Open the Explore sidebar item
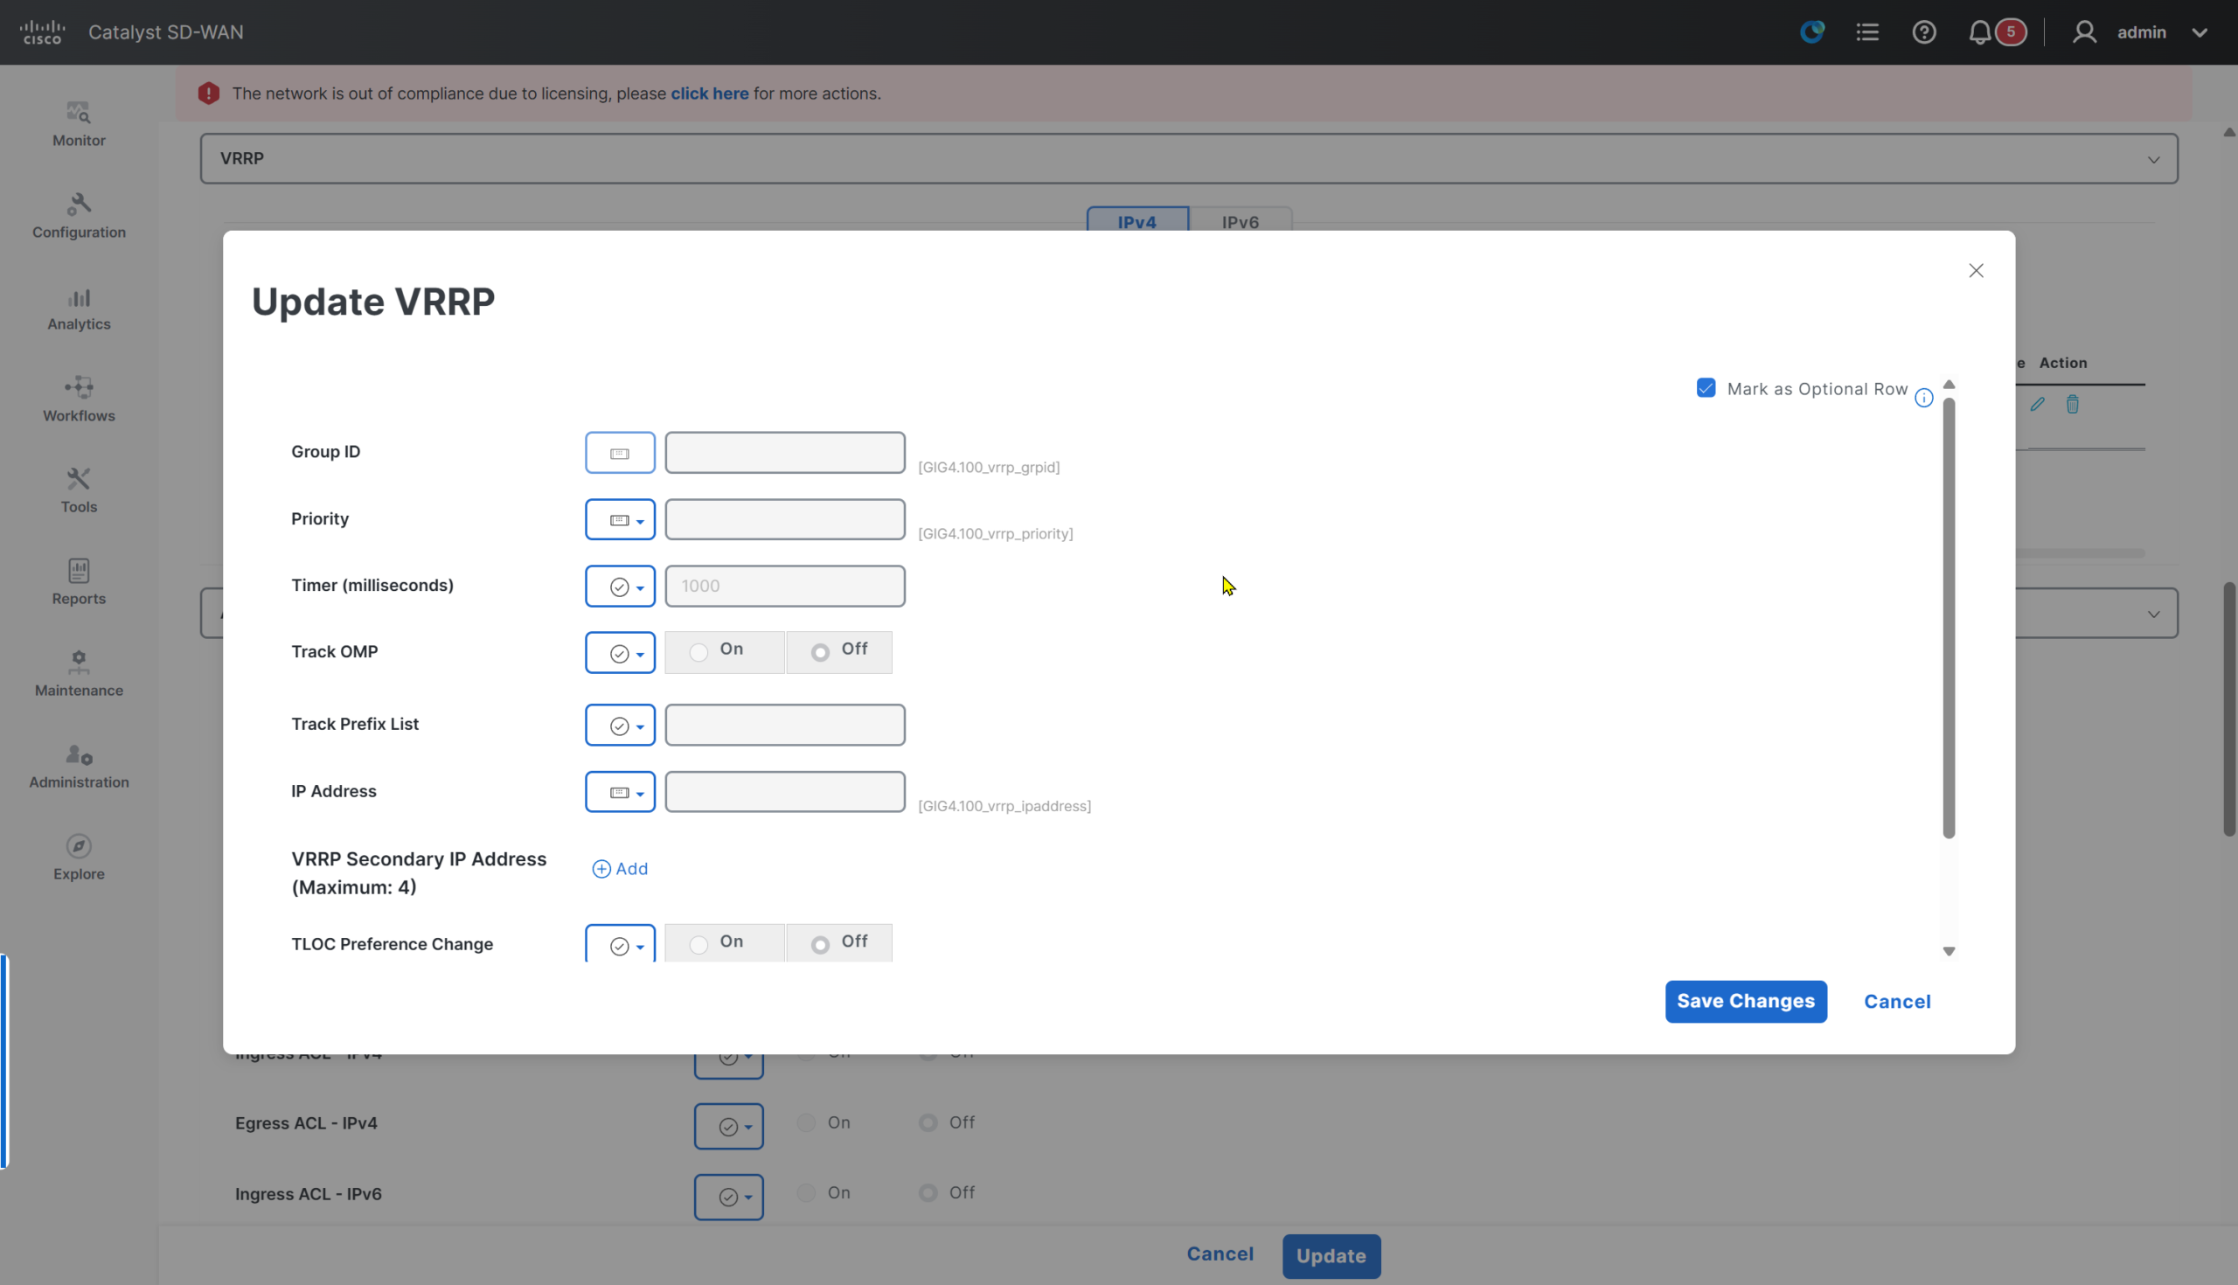 point(79,858)
